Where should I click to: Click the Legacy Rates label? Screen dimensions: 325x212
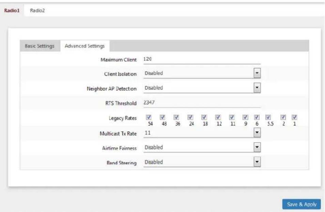pos(123,118)
